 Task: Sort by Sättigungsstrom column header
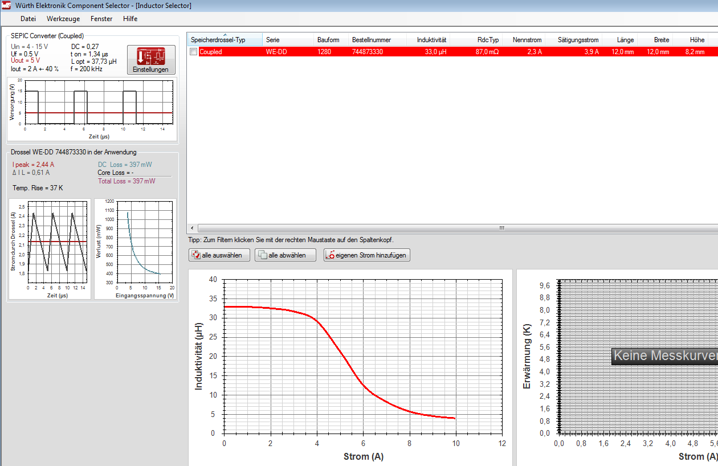pyautogui.click(x=574, y=40)
